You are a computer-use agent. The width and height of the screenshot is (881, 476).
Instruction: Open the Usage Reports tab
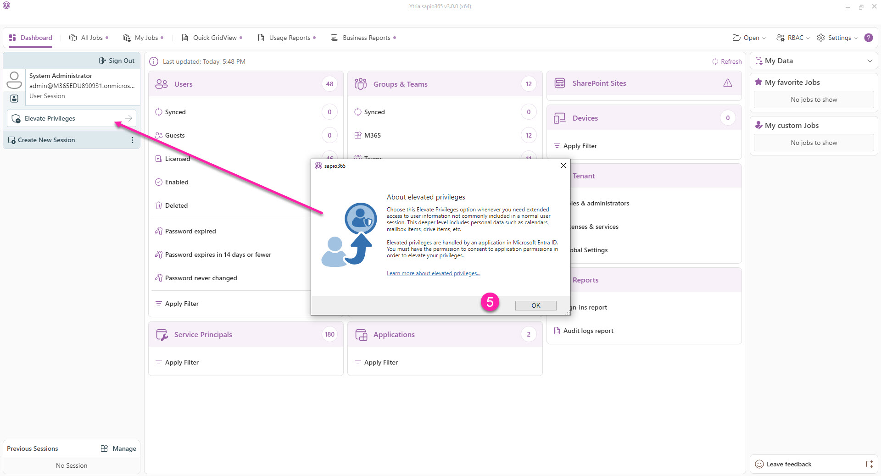(287, 38)
